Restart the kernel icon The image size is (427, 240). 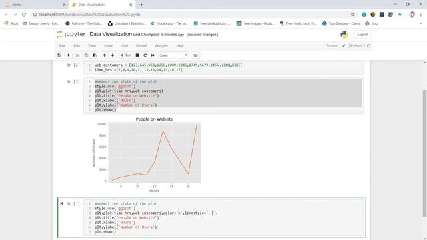[145, 55]
